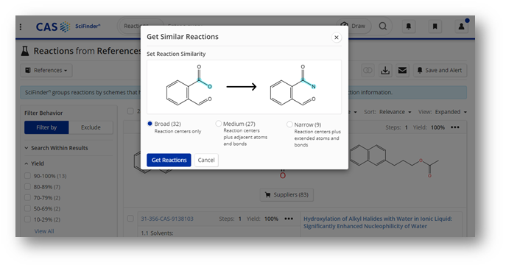Check the reaction 31-356-CAS-9138103 checkbox

pos(130,219)
